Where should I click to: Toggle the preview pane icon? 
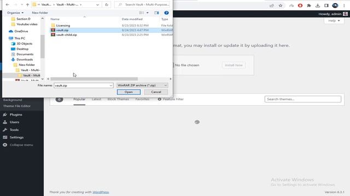(x=156, y=13)
